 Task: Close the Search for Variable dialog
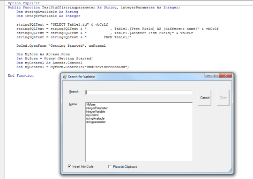coord(225,76)
